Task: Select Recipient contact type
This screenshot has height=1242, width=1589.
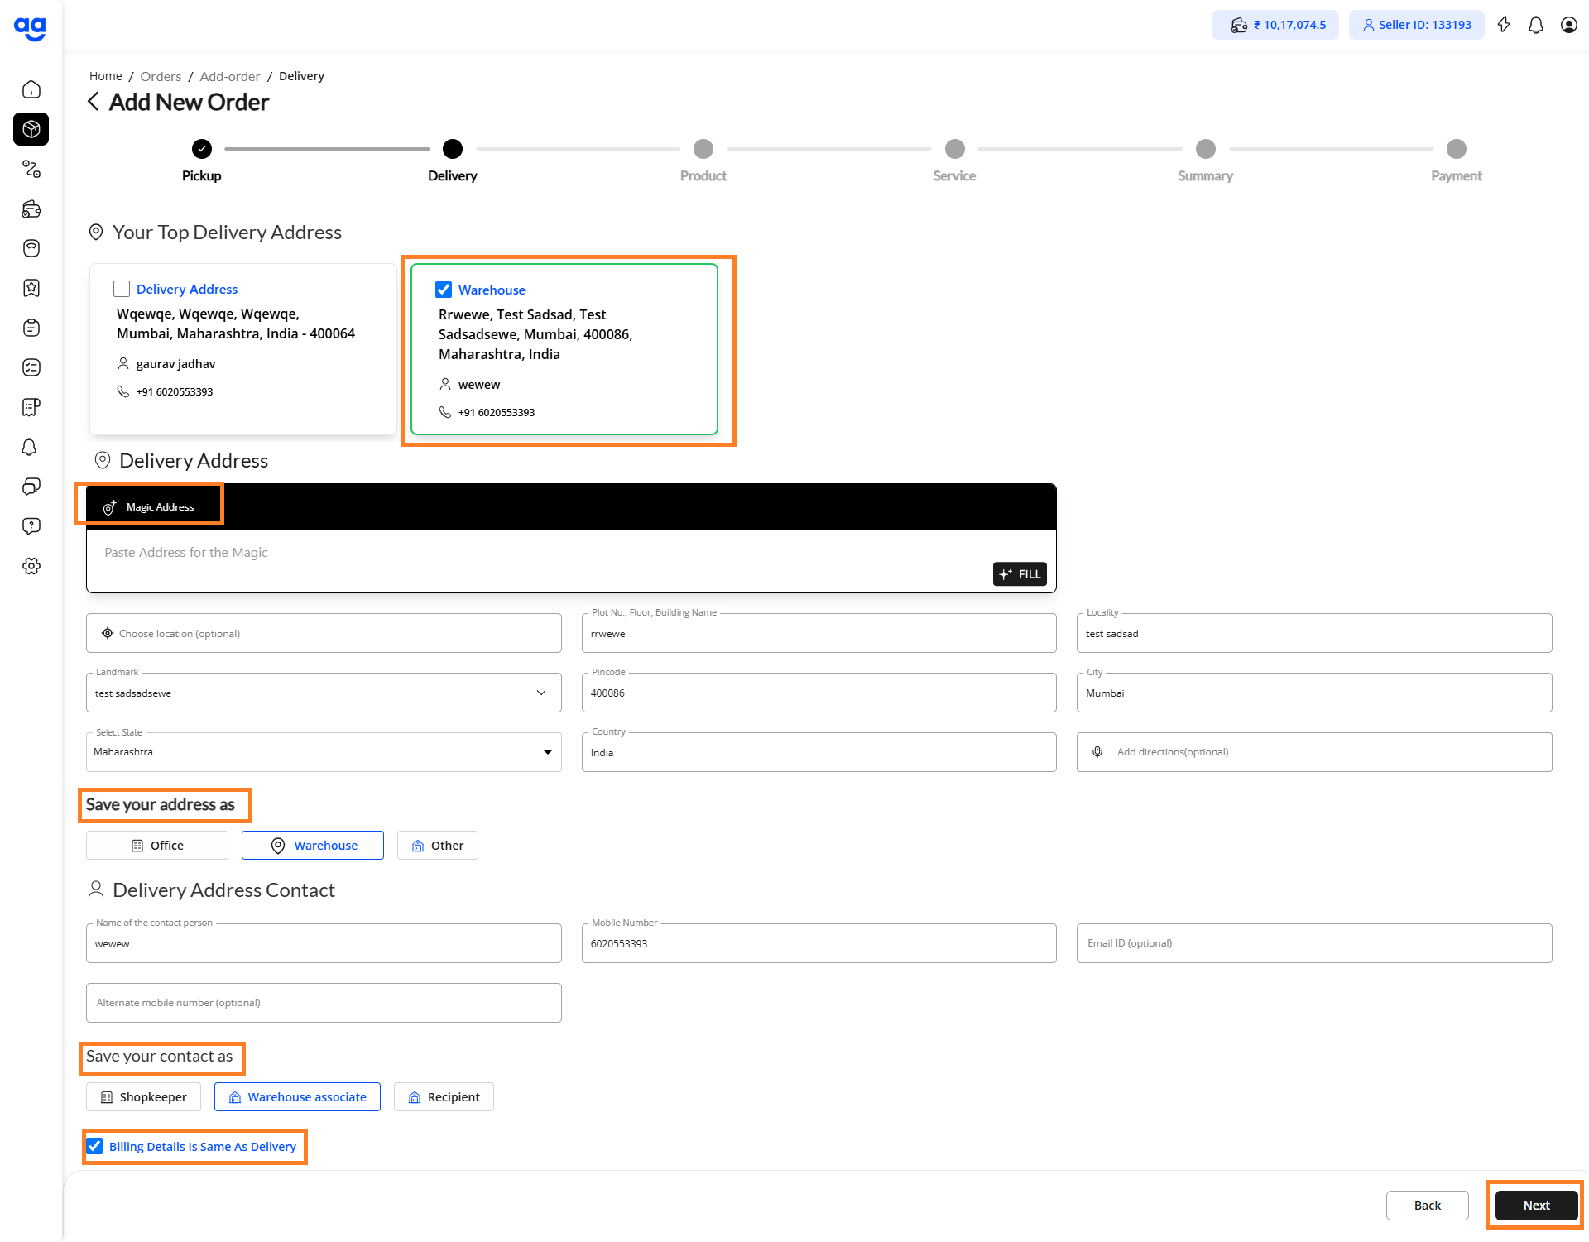Action: [444, 1097]
